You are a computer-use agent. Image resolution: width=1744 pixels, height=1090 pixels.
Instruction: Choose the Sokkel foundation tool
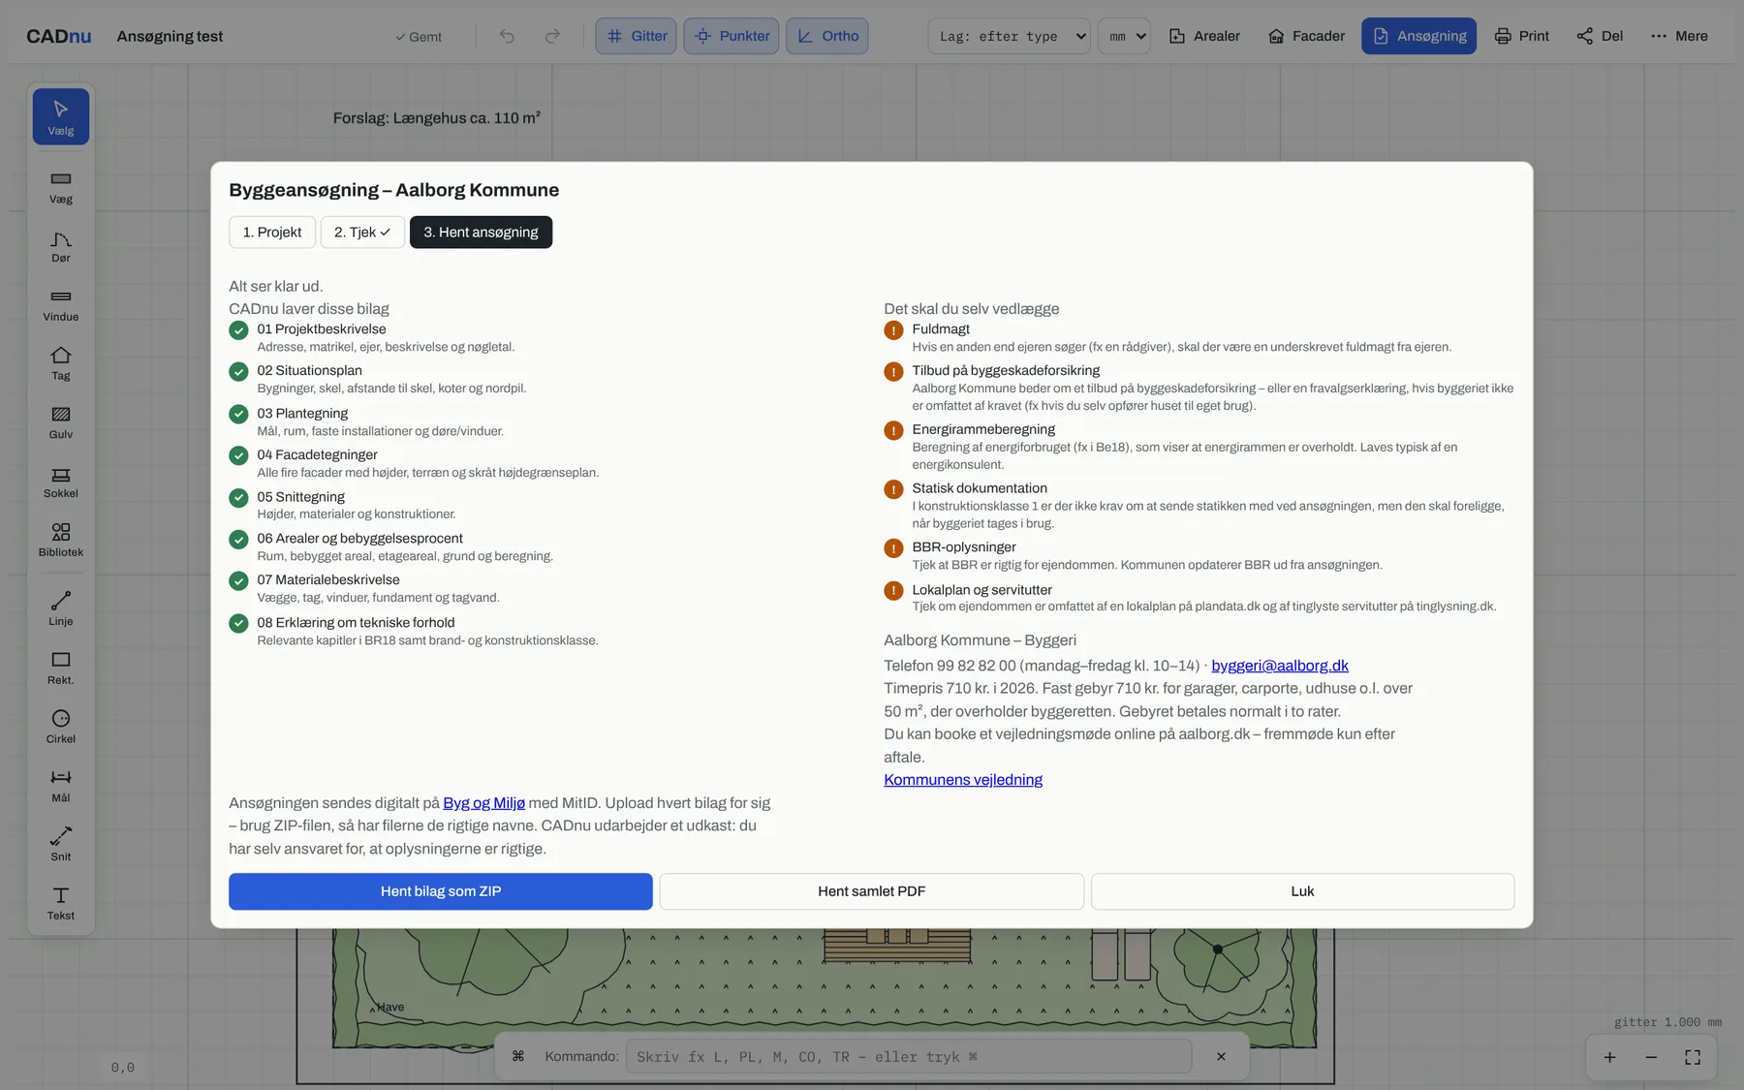tap(61, 483)
